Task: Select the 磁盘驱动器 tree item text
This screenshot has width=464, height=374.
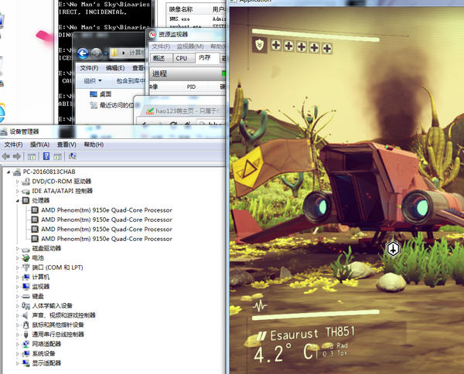Action: coord(46,248)
